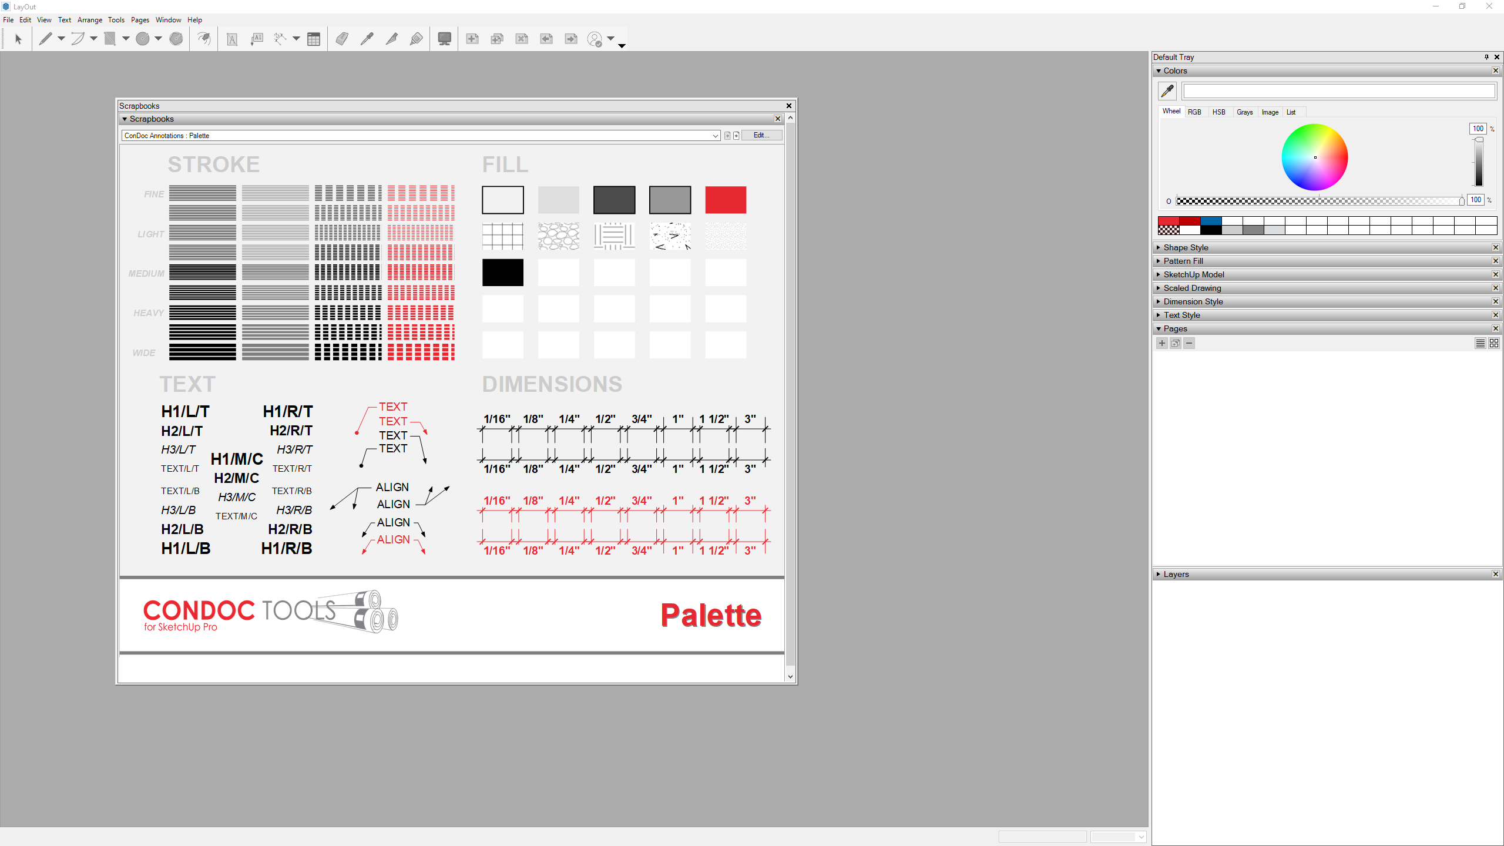Open the Arrange menu
Screen dimensions: 1504x846
tap(89, 20)
